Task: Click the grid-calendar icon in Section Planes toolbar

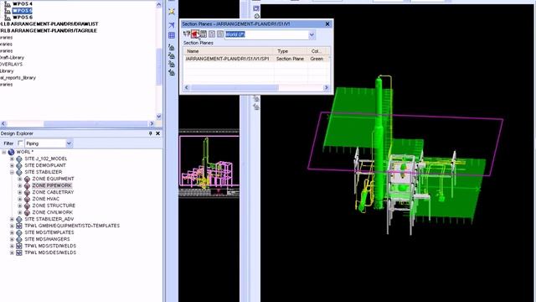Action: (x=203, y=34)
